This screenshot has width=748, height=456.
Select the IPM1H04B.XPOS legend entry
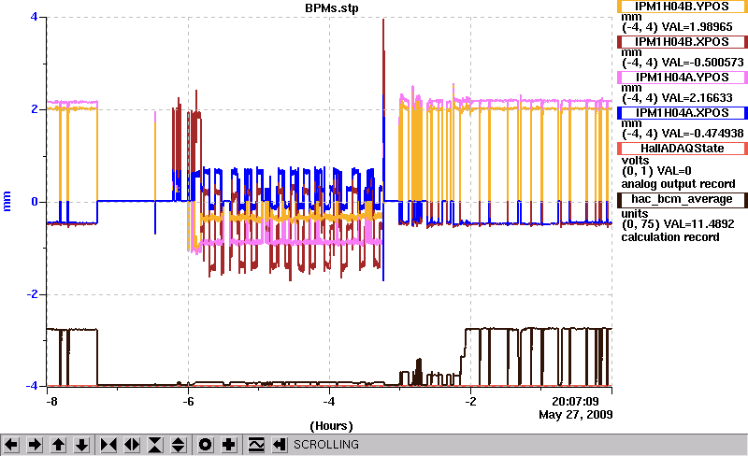pyautogui.click(x=683, y=42)
